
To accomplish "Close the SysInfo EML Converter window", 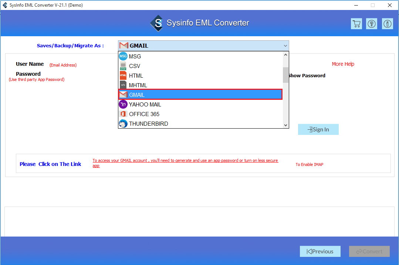I will click(390, 5).
